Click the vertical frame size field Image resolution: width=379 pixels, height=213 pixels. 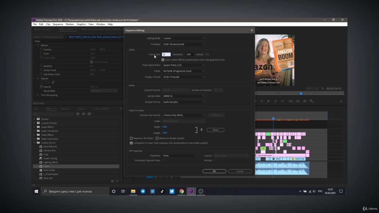(x=189, y=54)
